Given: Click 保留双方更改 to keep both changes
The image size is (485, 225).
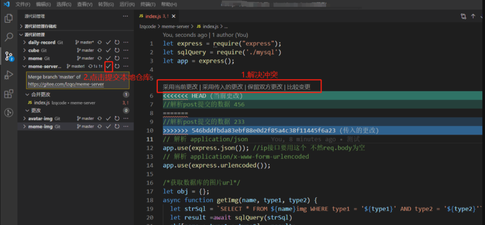Looking at the screenshot, I should pyautogui.click(x=265, y=87).
